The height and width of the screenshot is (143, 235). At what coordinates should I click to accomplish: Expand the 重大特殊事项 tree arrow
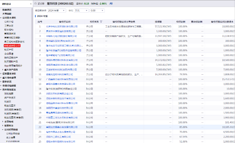tap(1, 78)
